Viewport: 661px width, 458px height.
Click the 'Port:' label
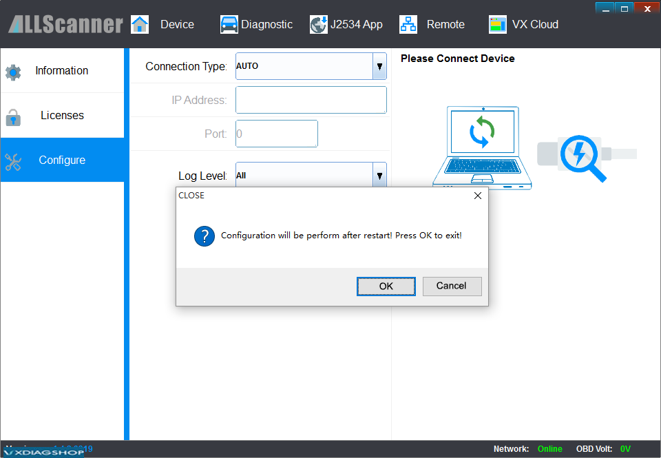click(216, 134)
